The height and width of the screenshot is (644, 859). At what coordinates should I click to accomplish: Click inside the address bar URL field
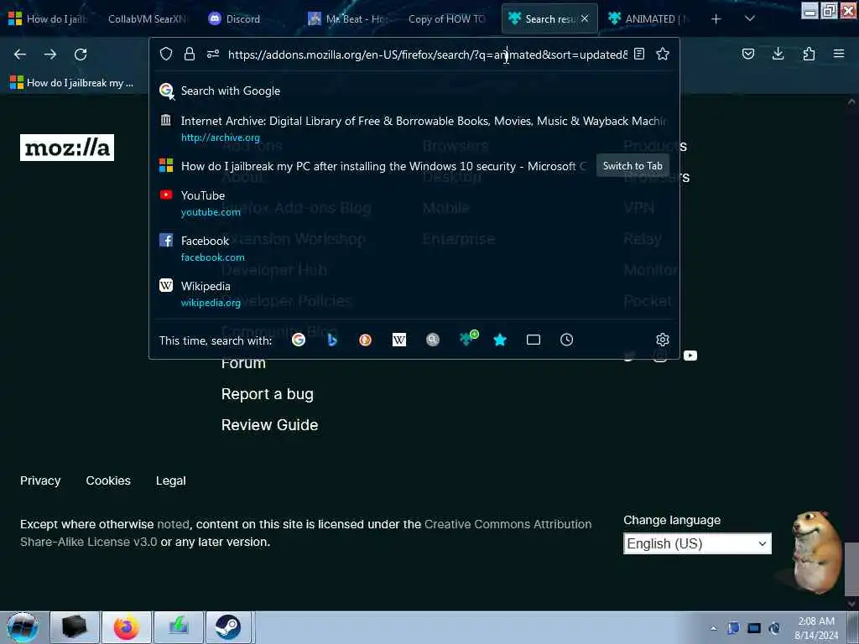(x=427, y=55)
